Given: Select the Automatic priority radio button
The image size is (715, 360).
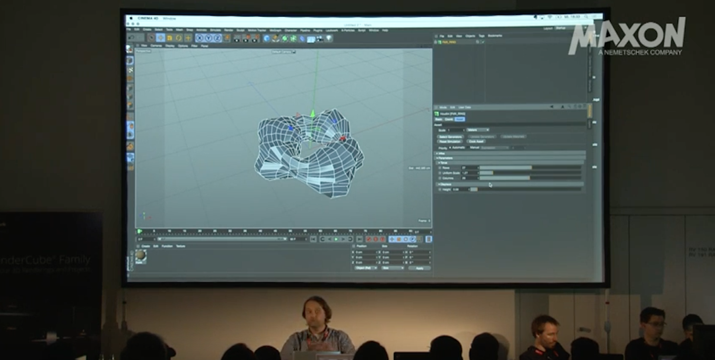Looking at the screenshot, I should click(x=450, y=148).
